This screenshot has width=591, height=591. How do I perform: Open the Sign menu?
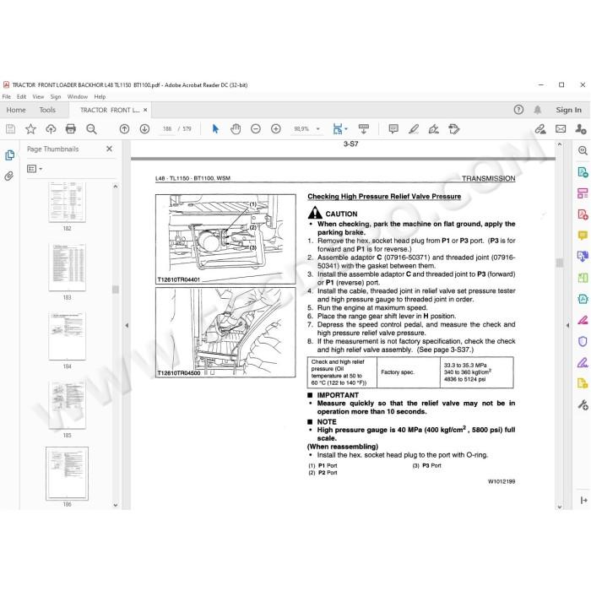pos(56,97)
